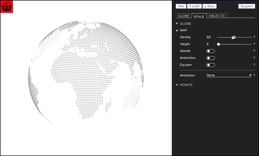This screenshot has height=156, width=259.
Task: Open help for the Equator option
Action: [254, 65]
